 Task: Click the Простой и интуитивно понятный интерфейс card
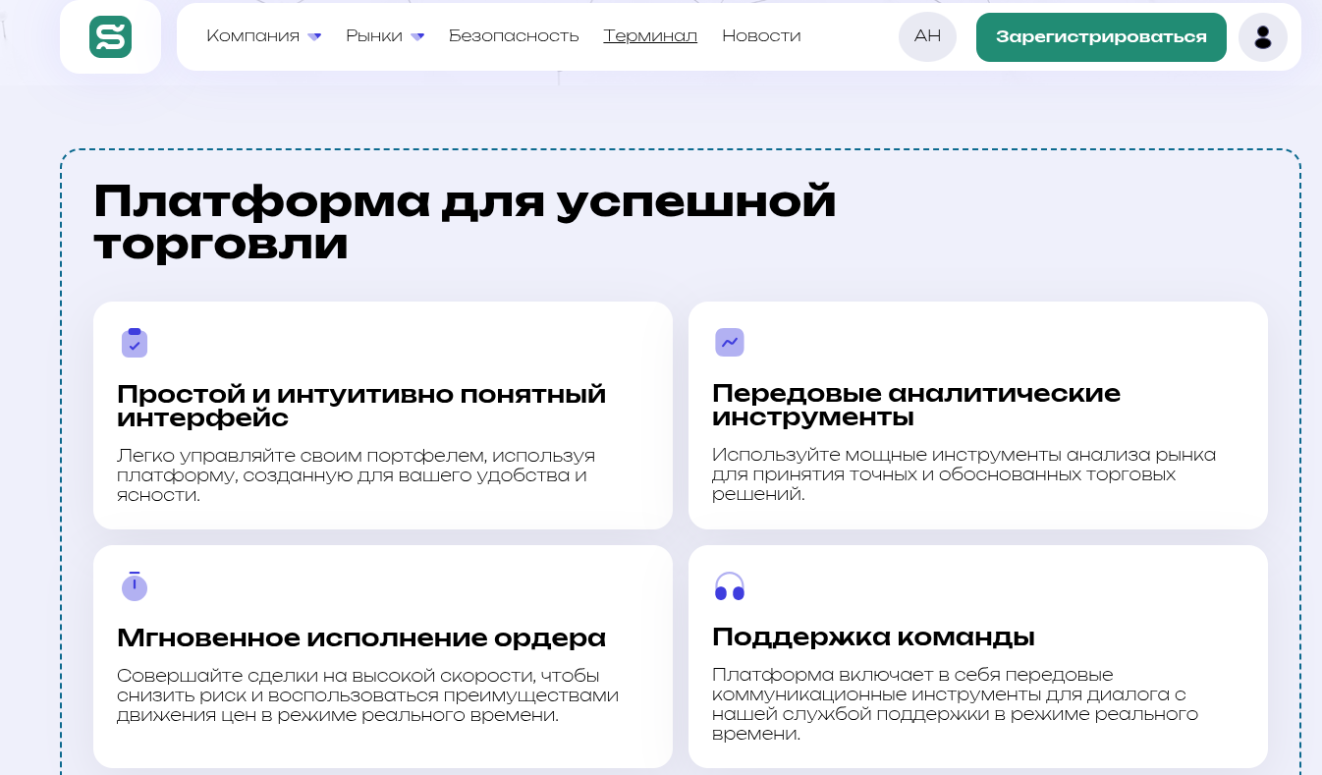tap(382, 415)
